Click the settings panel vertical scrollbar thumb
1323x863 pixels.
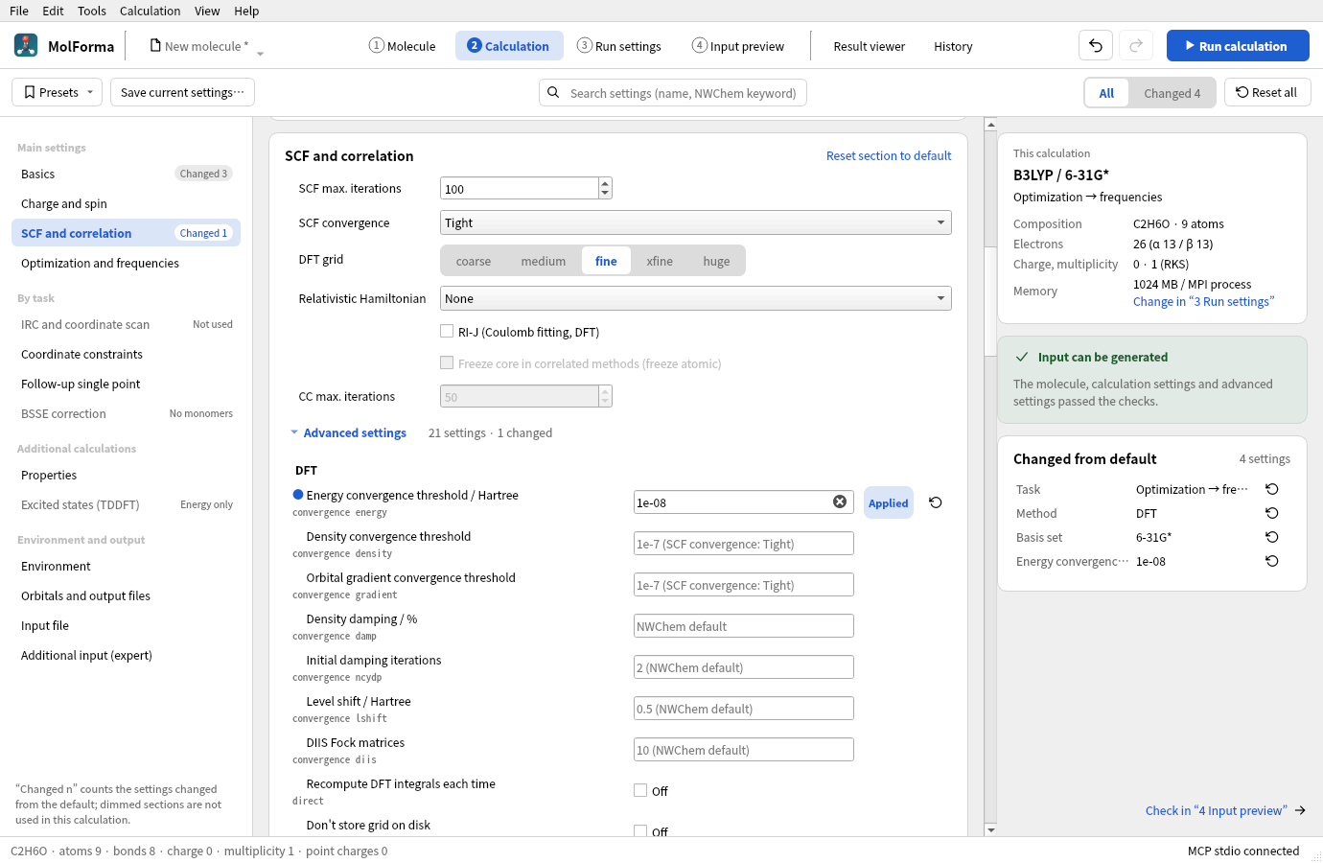990,302
